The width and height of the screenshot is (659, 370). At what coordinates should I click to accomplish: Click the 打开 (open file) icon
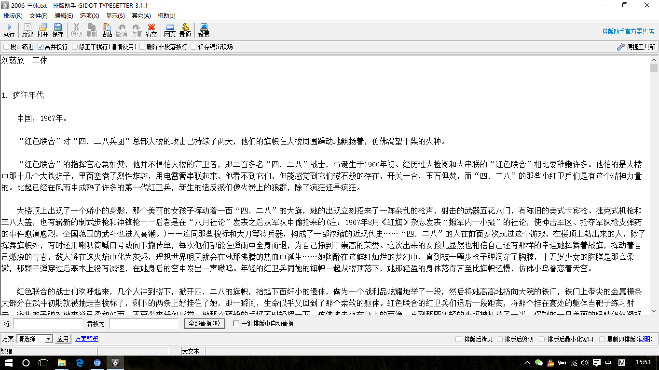point(43,30)
